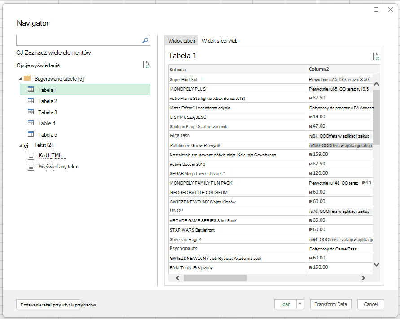Viewport: 400px width, 319px height.
Task: Open Opcje wyświetlania options
Action: tap(38, 65)
